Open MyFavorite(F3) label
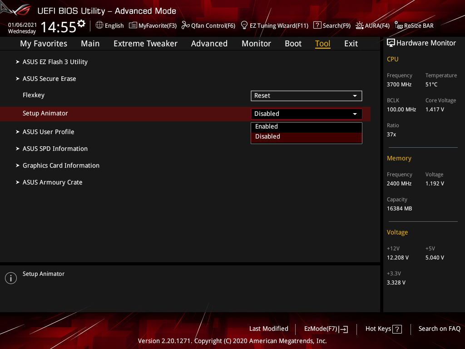Screen dimensions: 465x349 coord(158,26)
